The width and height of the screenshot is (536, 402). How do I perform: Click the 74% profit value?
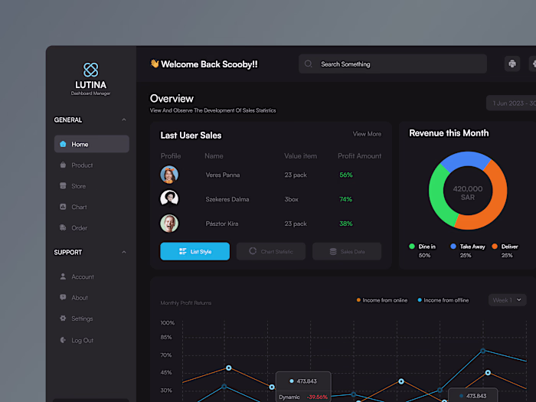pyautogui.click(x=345, y=199)
